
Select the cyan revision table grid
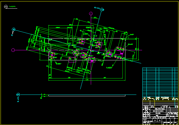coord(160,82)
